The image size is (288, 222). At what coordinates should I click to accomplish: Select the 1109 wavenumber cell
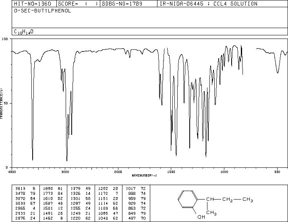(103, 208)
